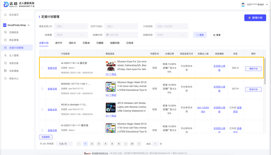Viewport: 271px width, 155px height.
Task: Open 消息模板 in the sidebar
Action: [x=14, y=71]
